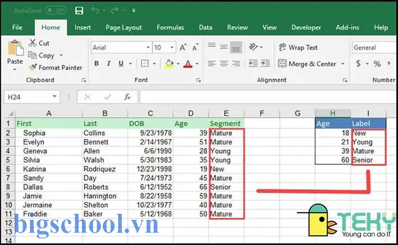Open the General number format dropdown
This screenshot has width=398, height=245.
coord(375,48)
